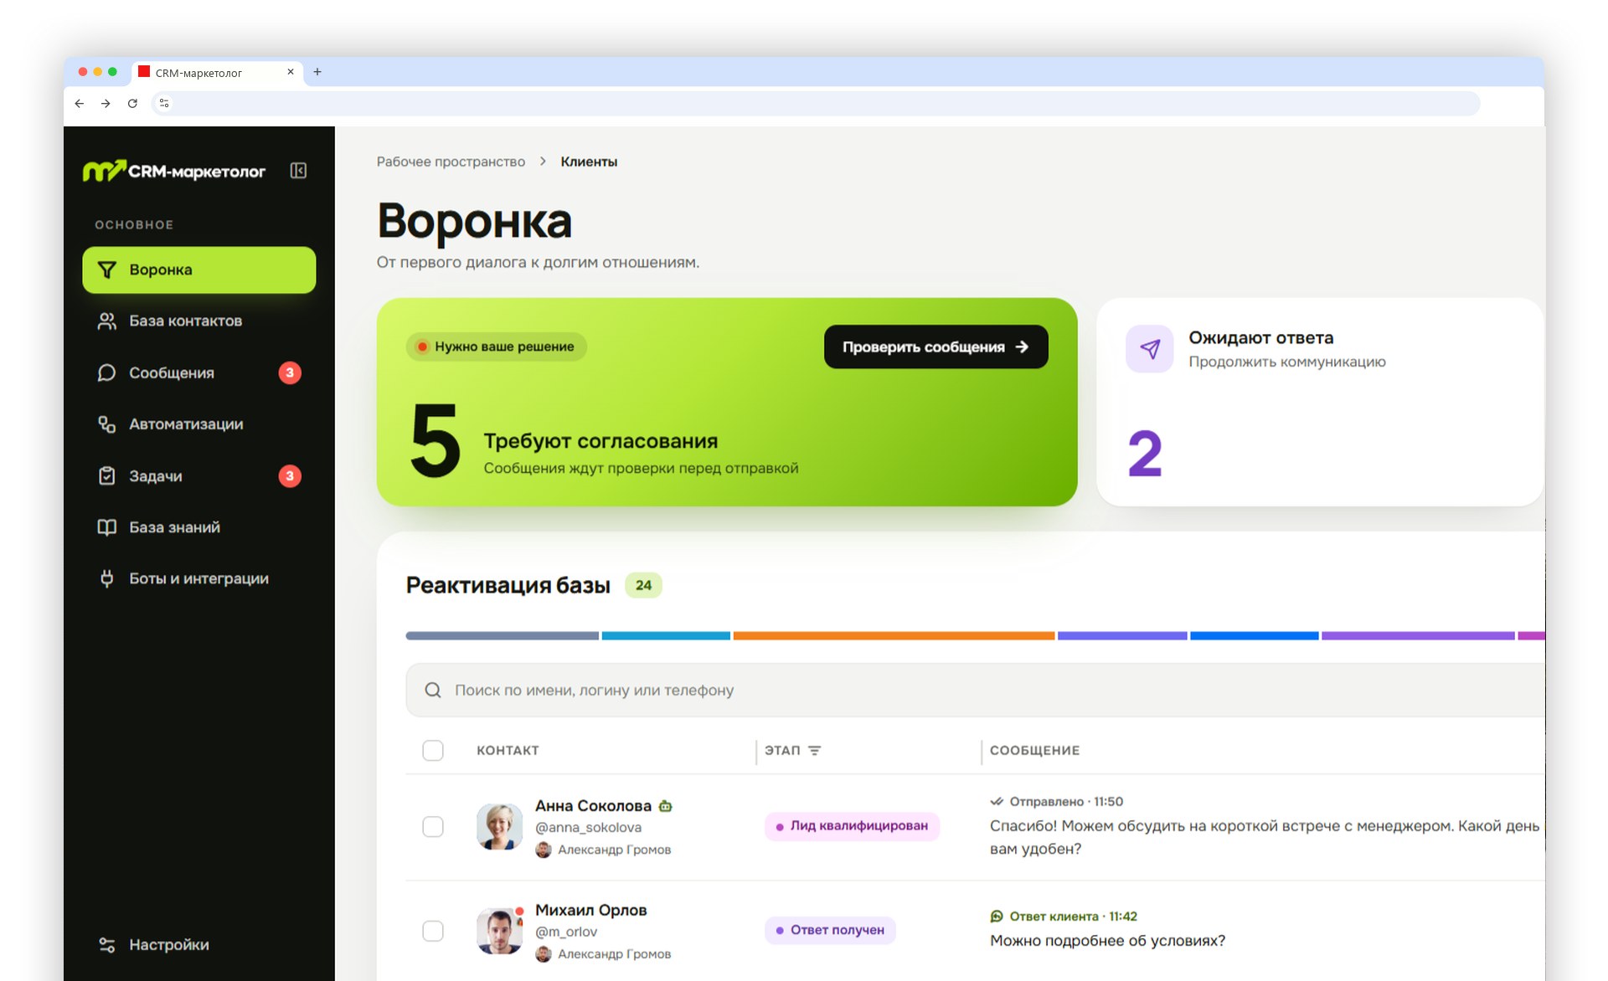
Task: Open a new browser tab with plus
Action: click(317, 72)
